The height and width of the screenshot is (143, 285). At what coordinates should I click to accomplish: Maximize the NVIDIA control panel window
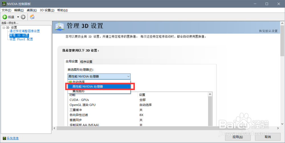[x=267, y=4]
